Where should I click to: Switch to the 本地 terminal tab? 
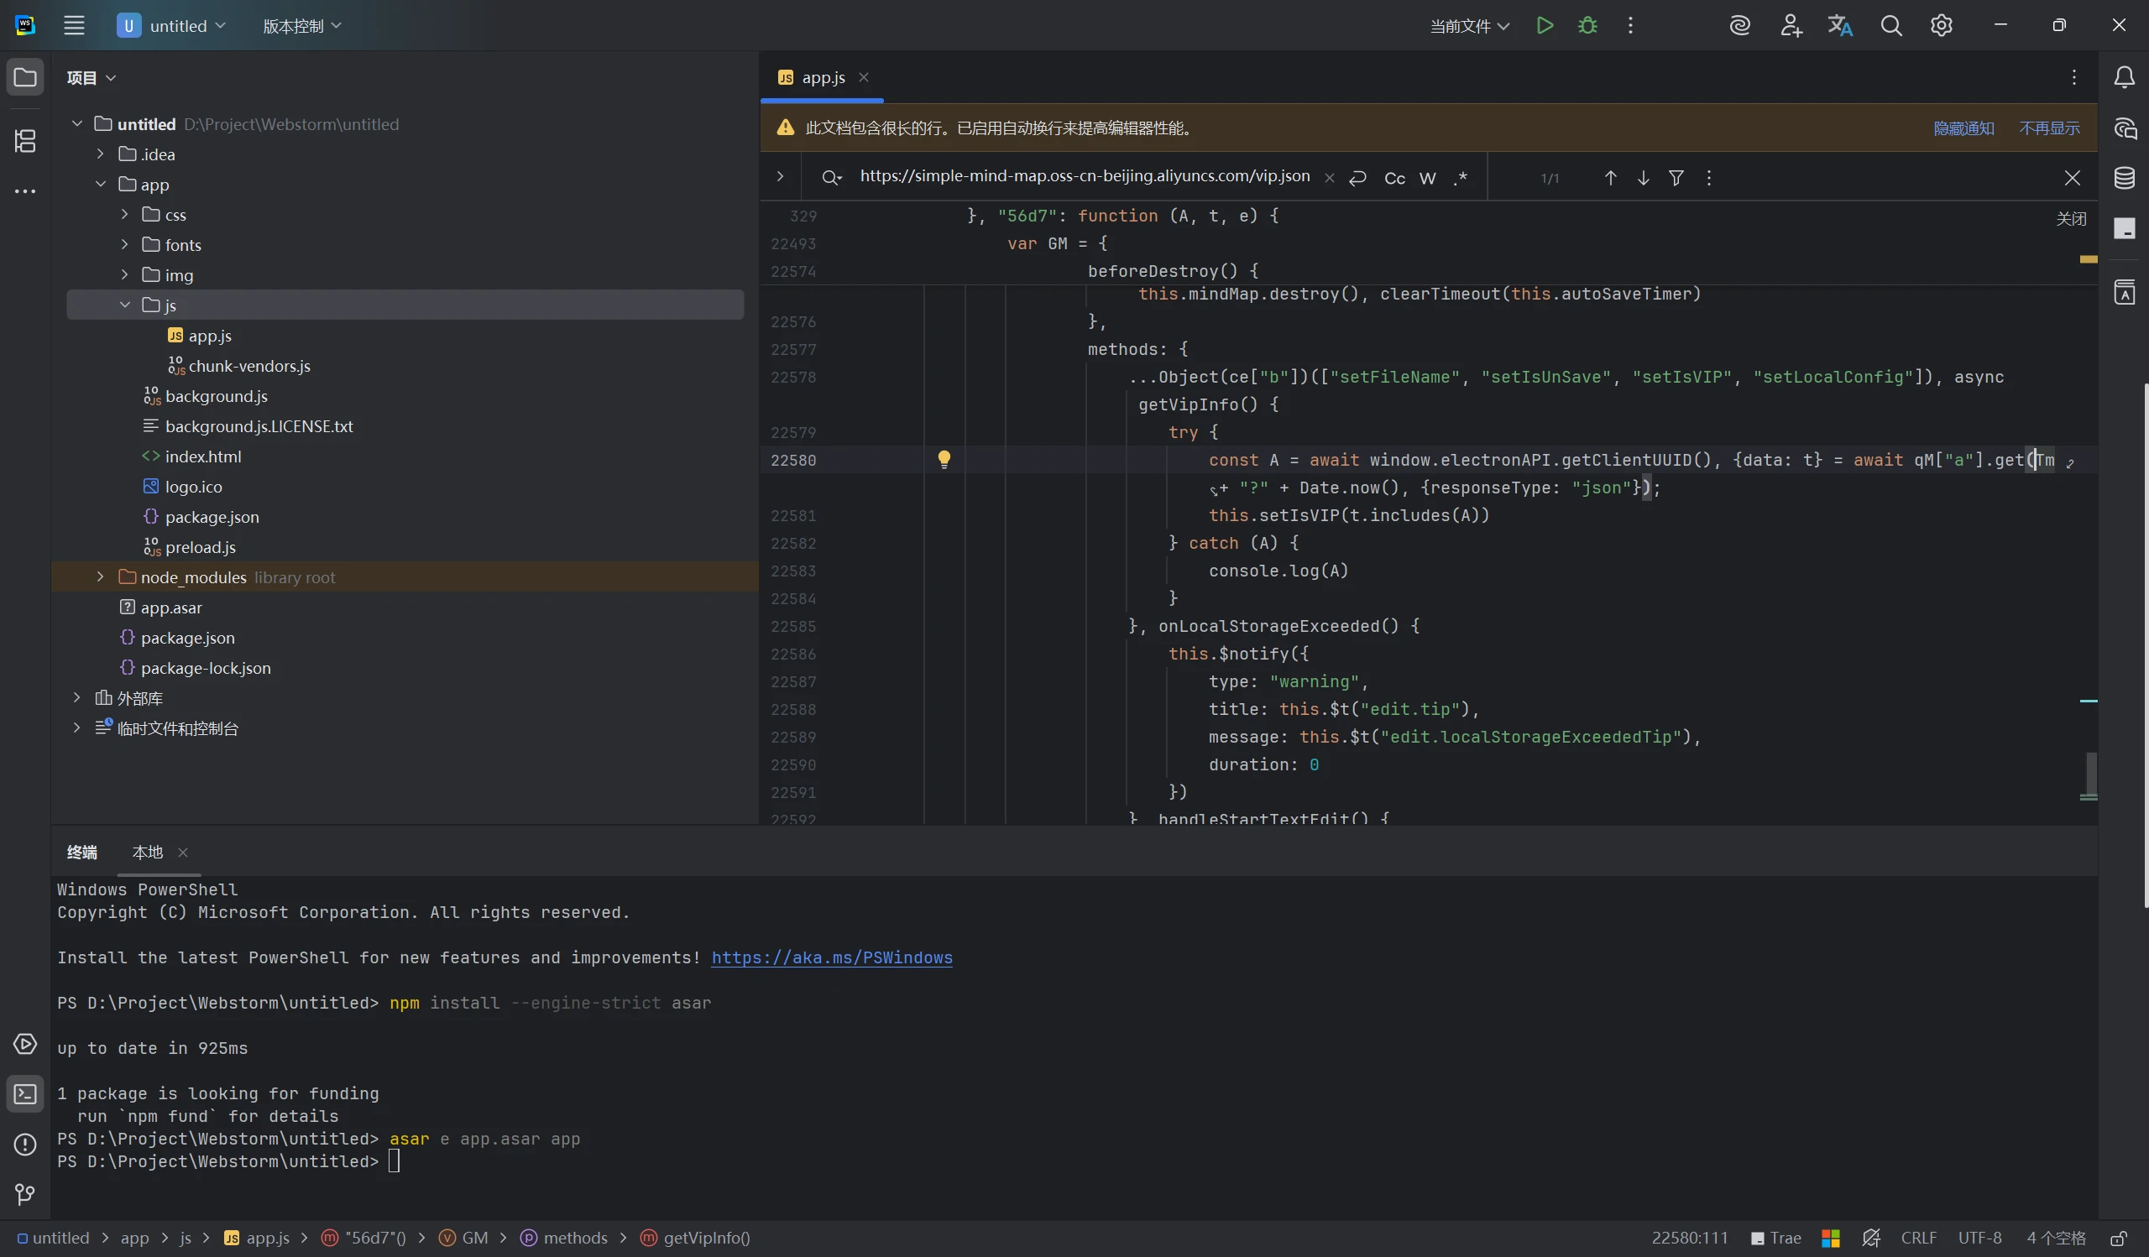coord(148,852)
